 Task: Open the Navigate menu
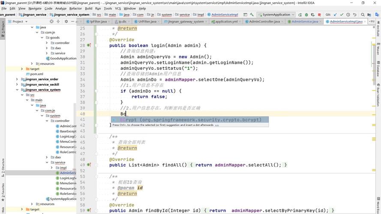(35, 8)
